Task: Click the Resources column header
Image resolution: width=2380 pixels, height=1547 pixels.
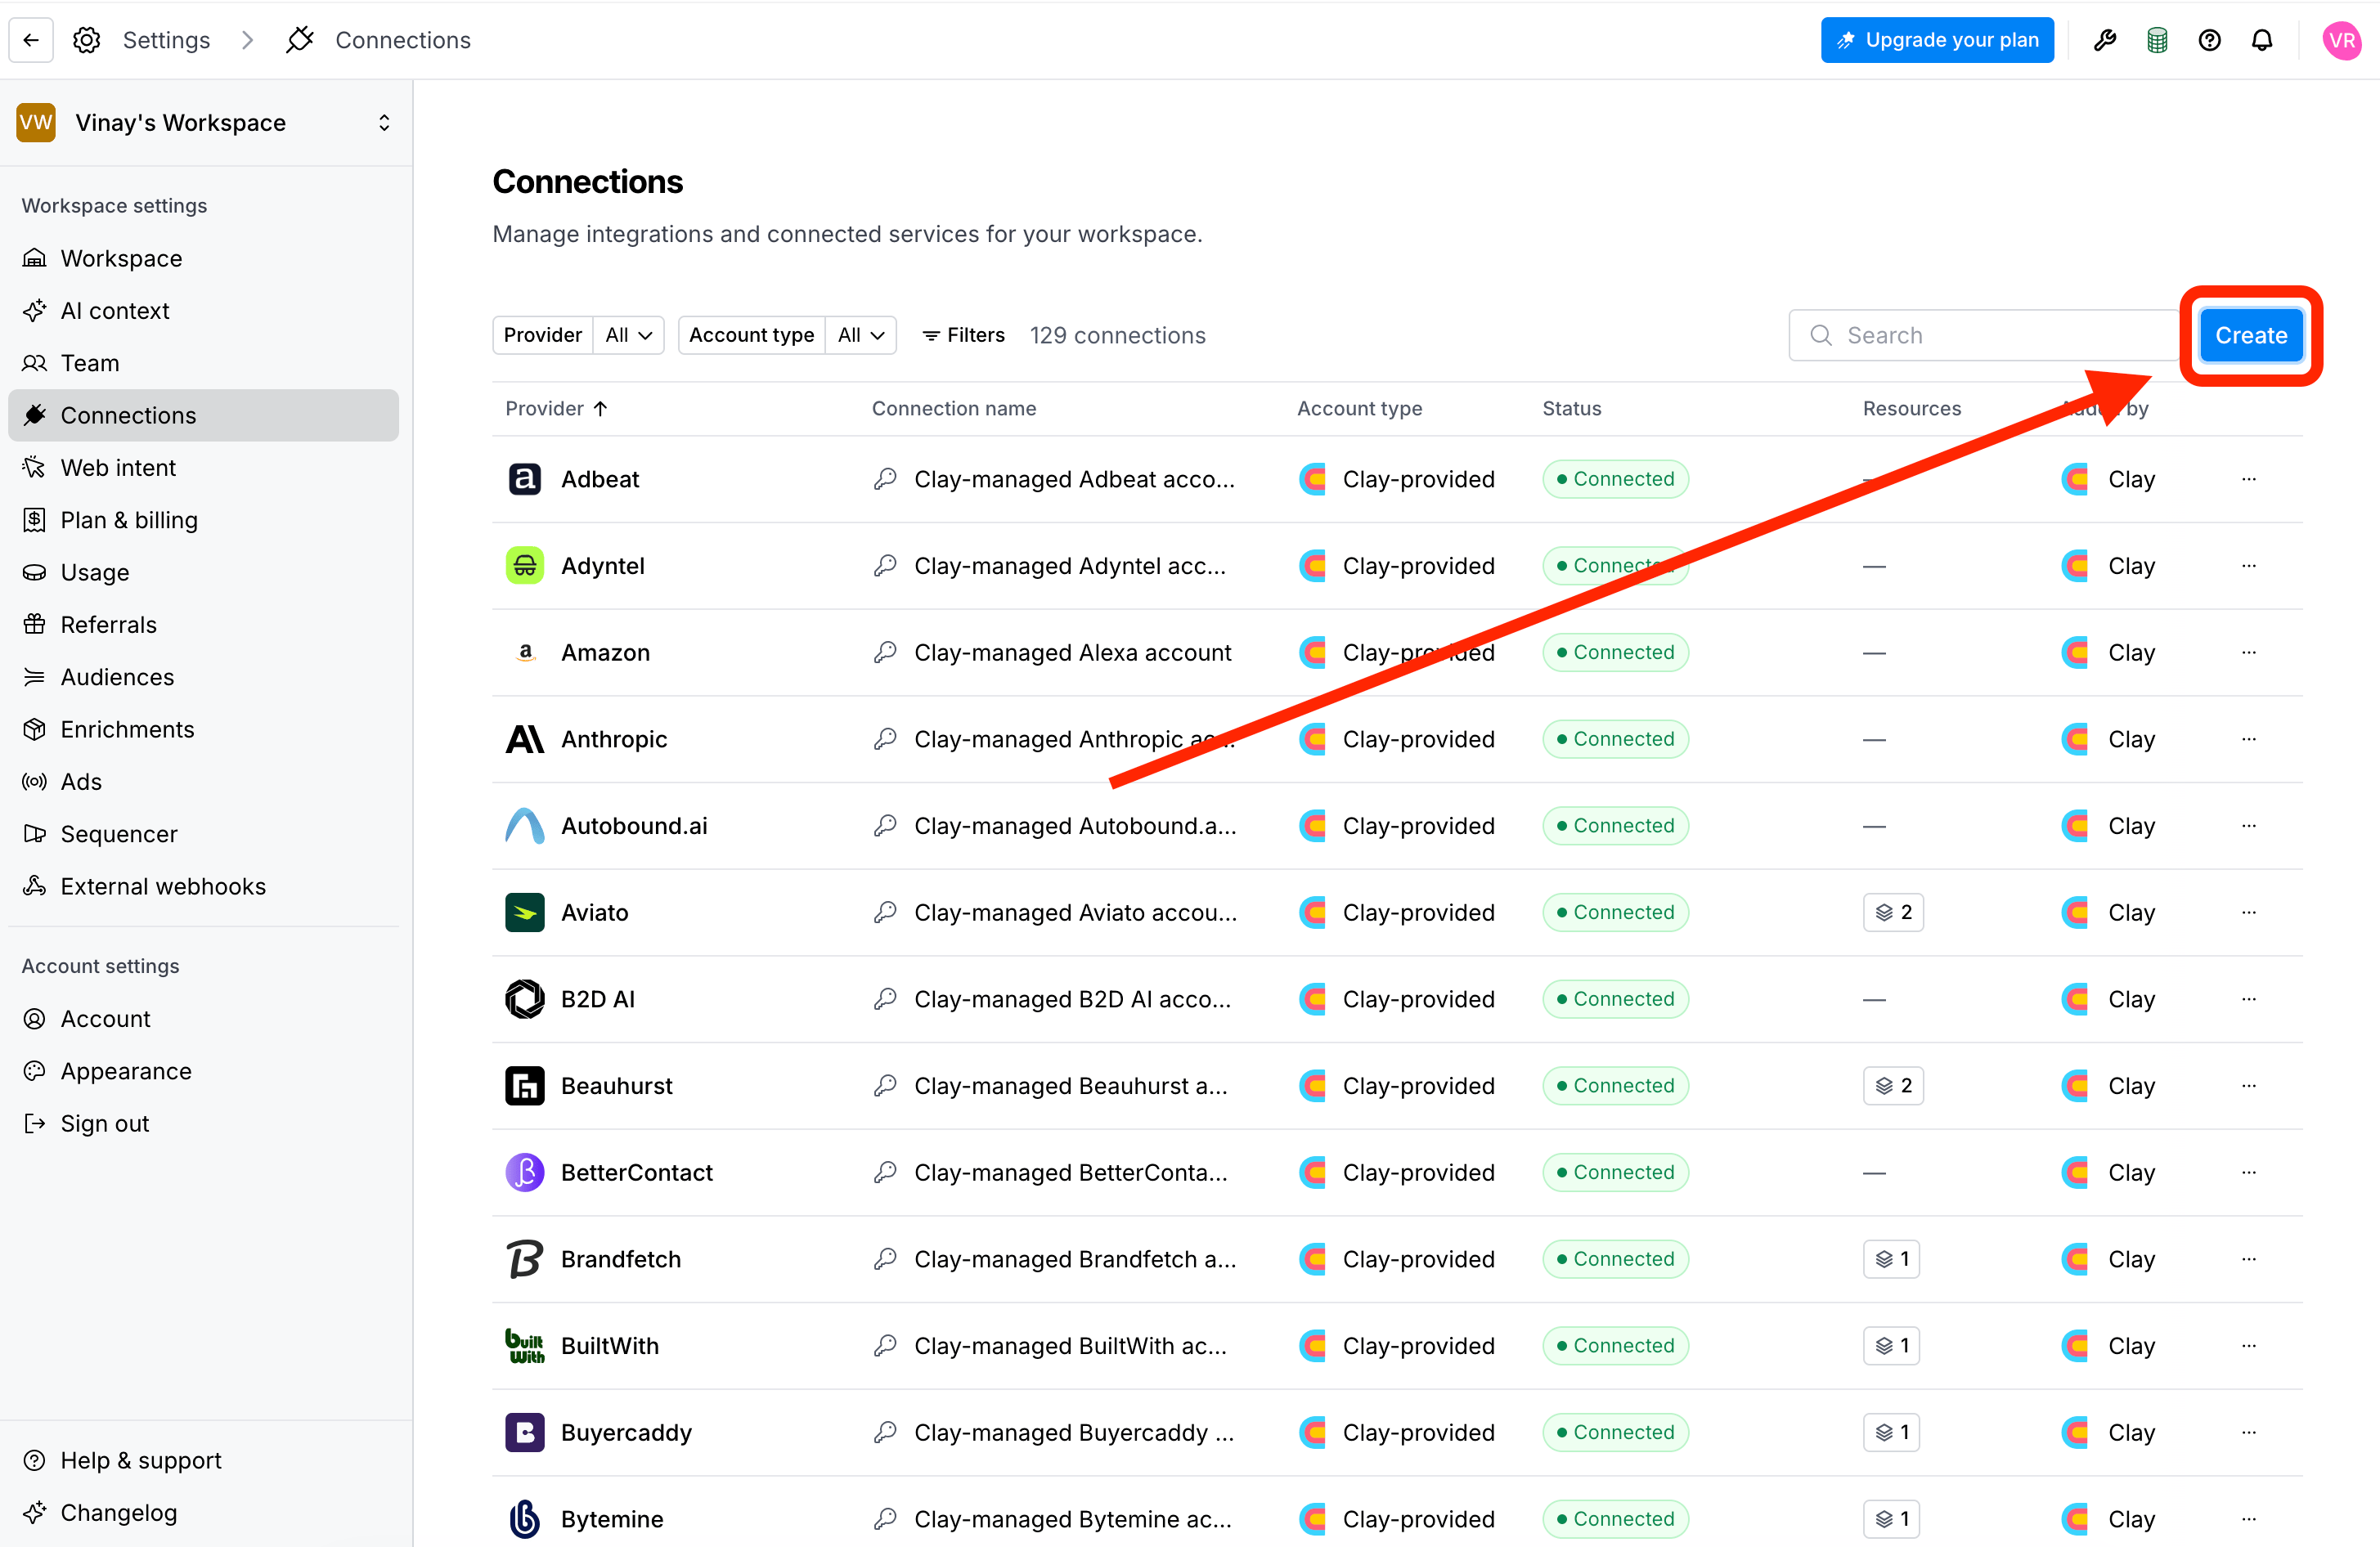Action: pyautogui.click(x=1911, y=408)
